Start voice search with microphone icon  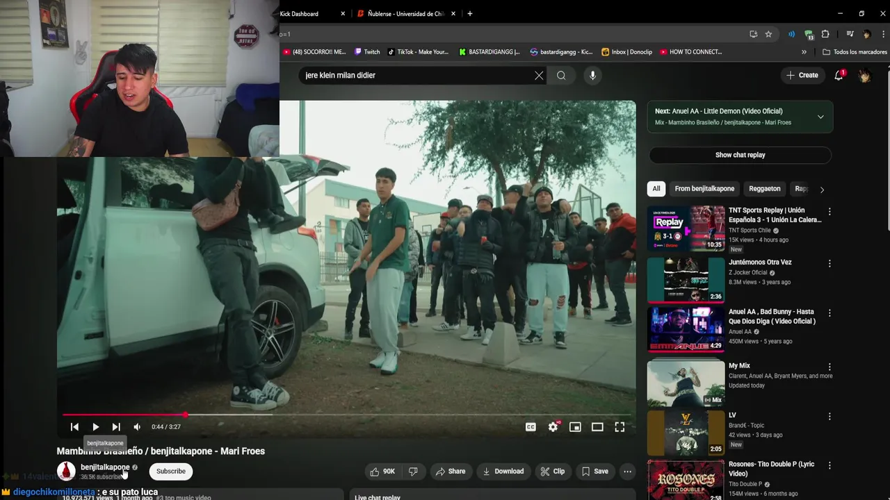[x=592, y=75]
